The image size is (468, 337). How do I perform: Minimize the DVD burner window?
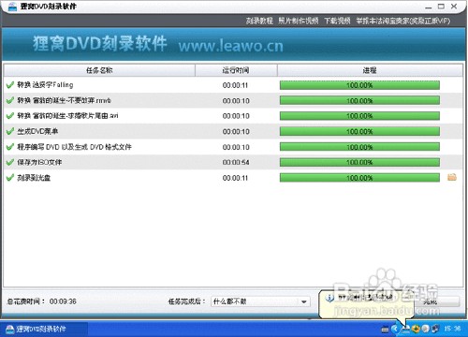coord(429,7)
